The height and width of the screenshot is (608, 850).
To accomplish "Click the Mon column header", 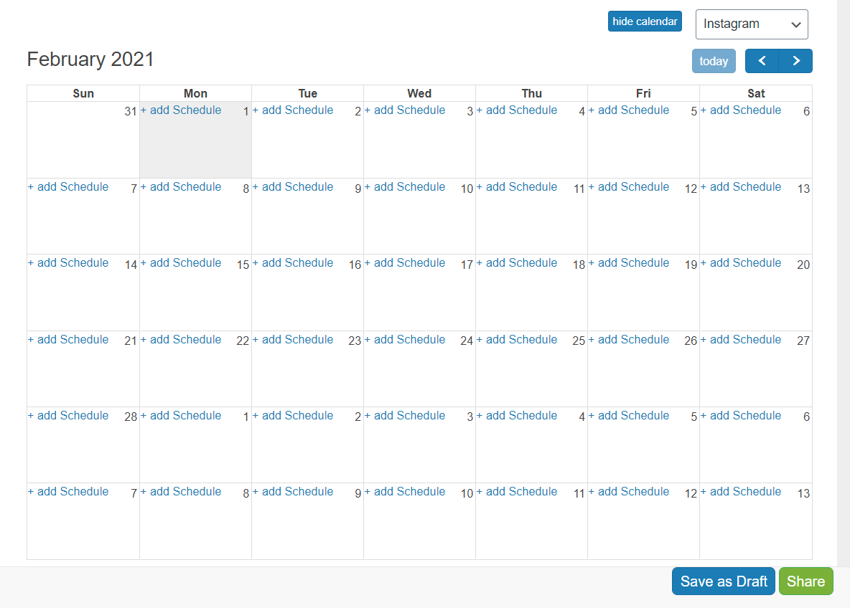I will (195, 93).
